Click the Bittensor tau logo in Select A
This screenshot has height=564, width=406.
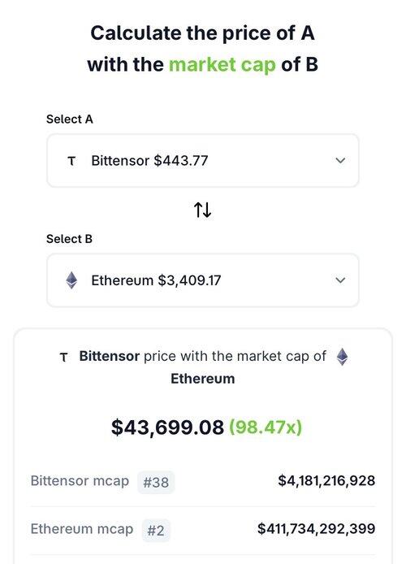tap(71, 161)
